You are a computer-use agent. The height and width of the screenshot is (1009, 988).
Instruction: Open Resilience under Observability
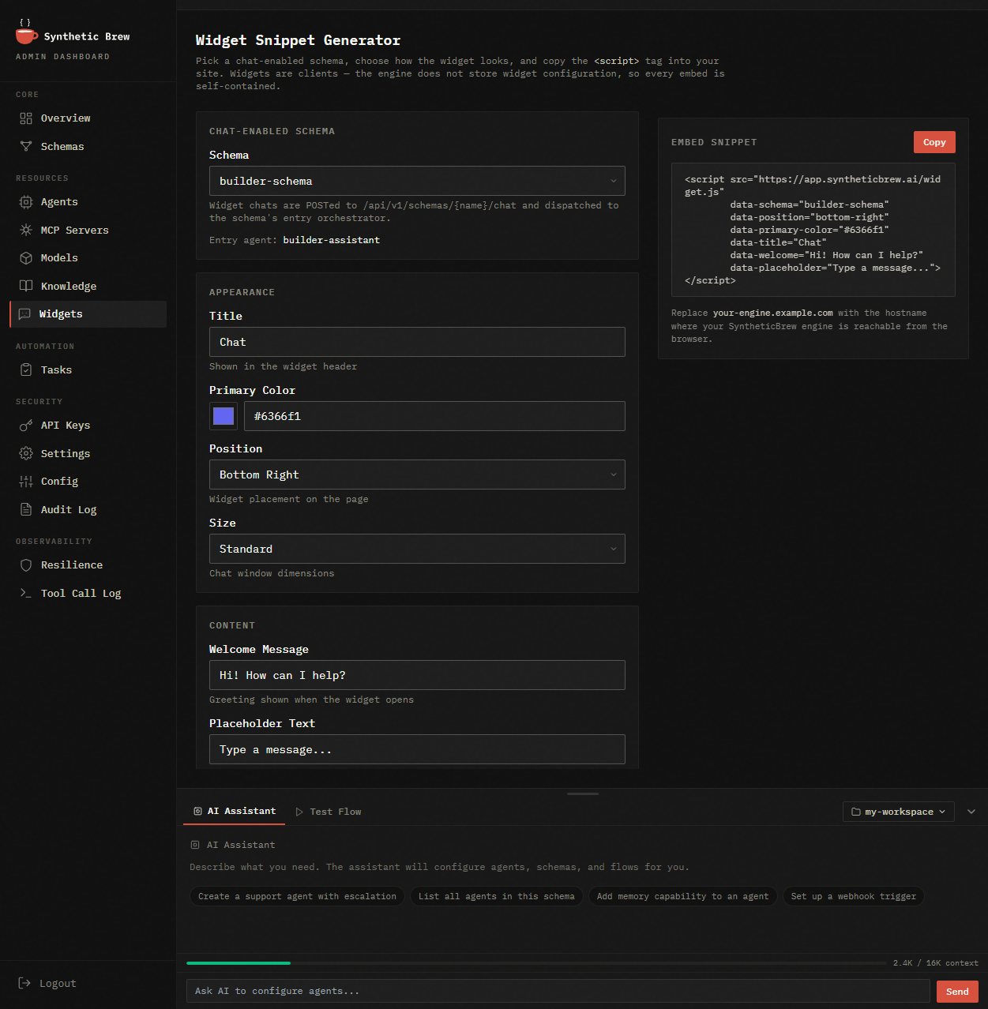pyautogui.click(x=88, y=565)
